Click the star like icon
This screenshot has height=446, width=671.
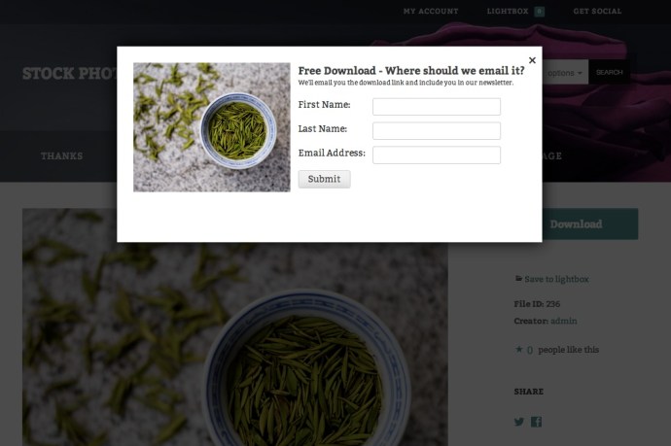coord(519,350)
